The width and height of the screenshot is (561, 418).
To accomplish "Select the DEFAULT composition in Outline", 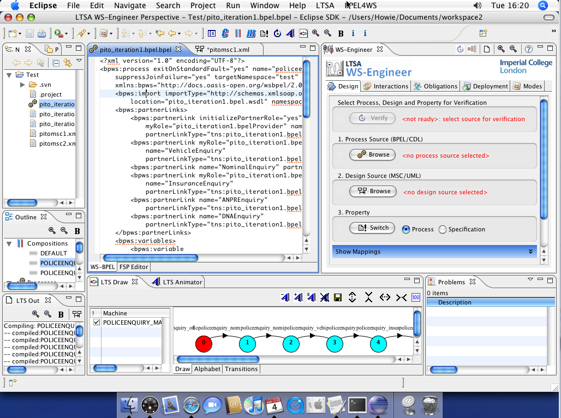I will [53, 253].
